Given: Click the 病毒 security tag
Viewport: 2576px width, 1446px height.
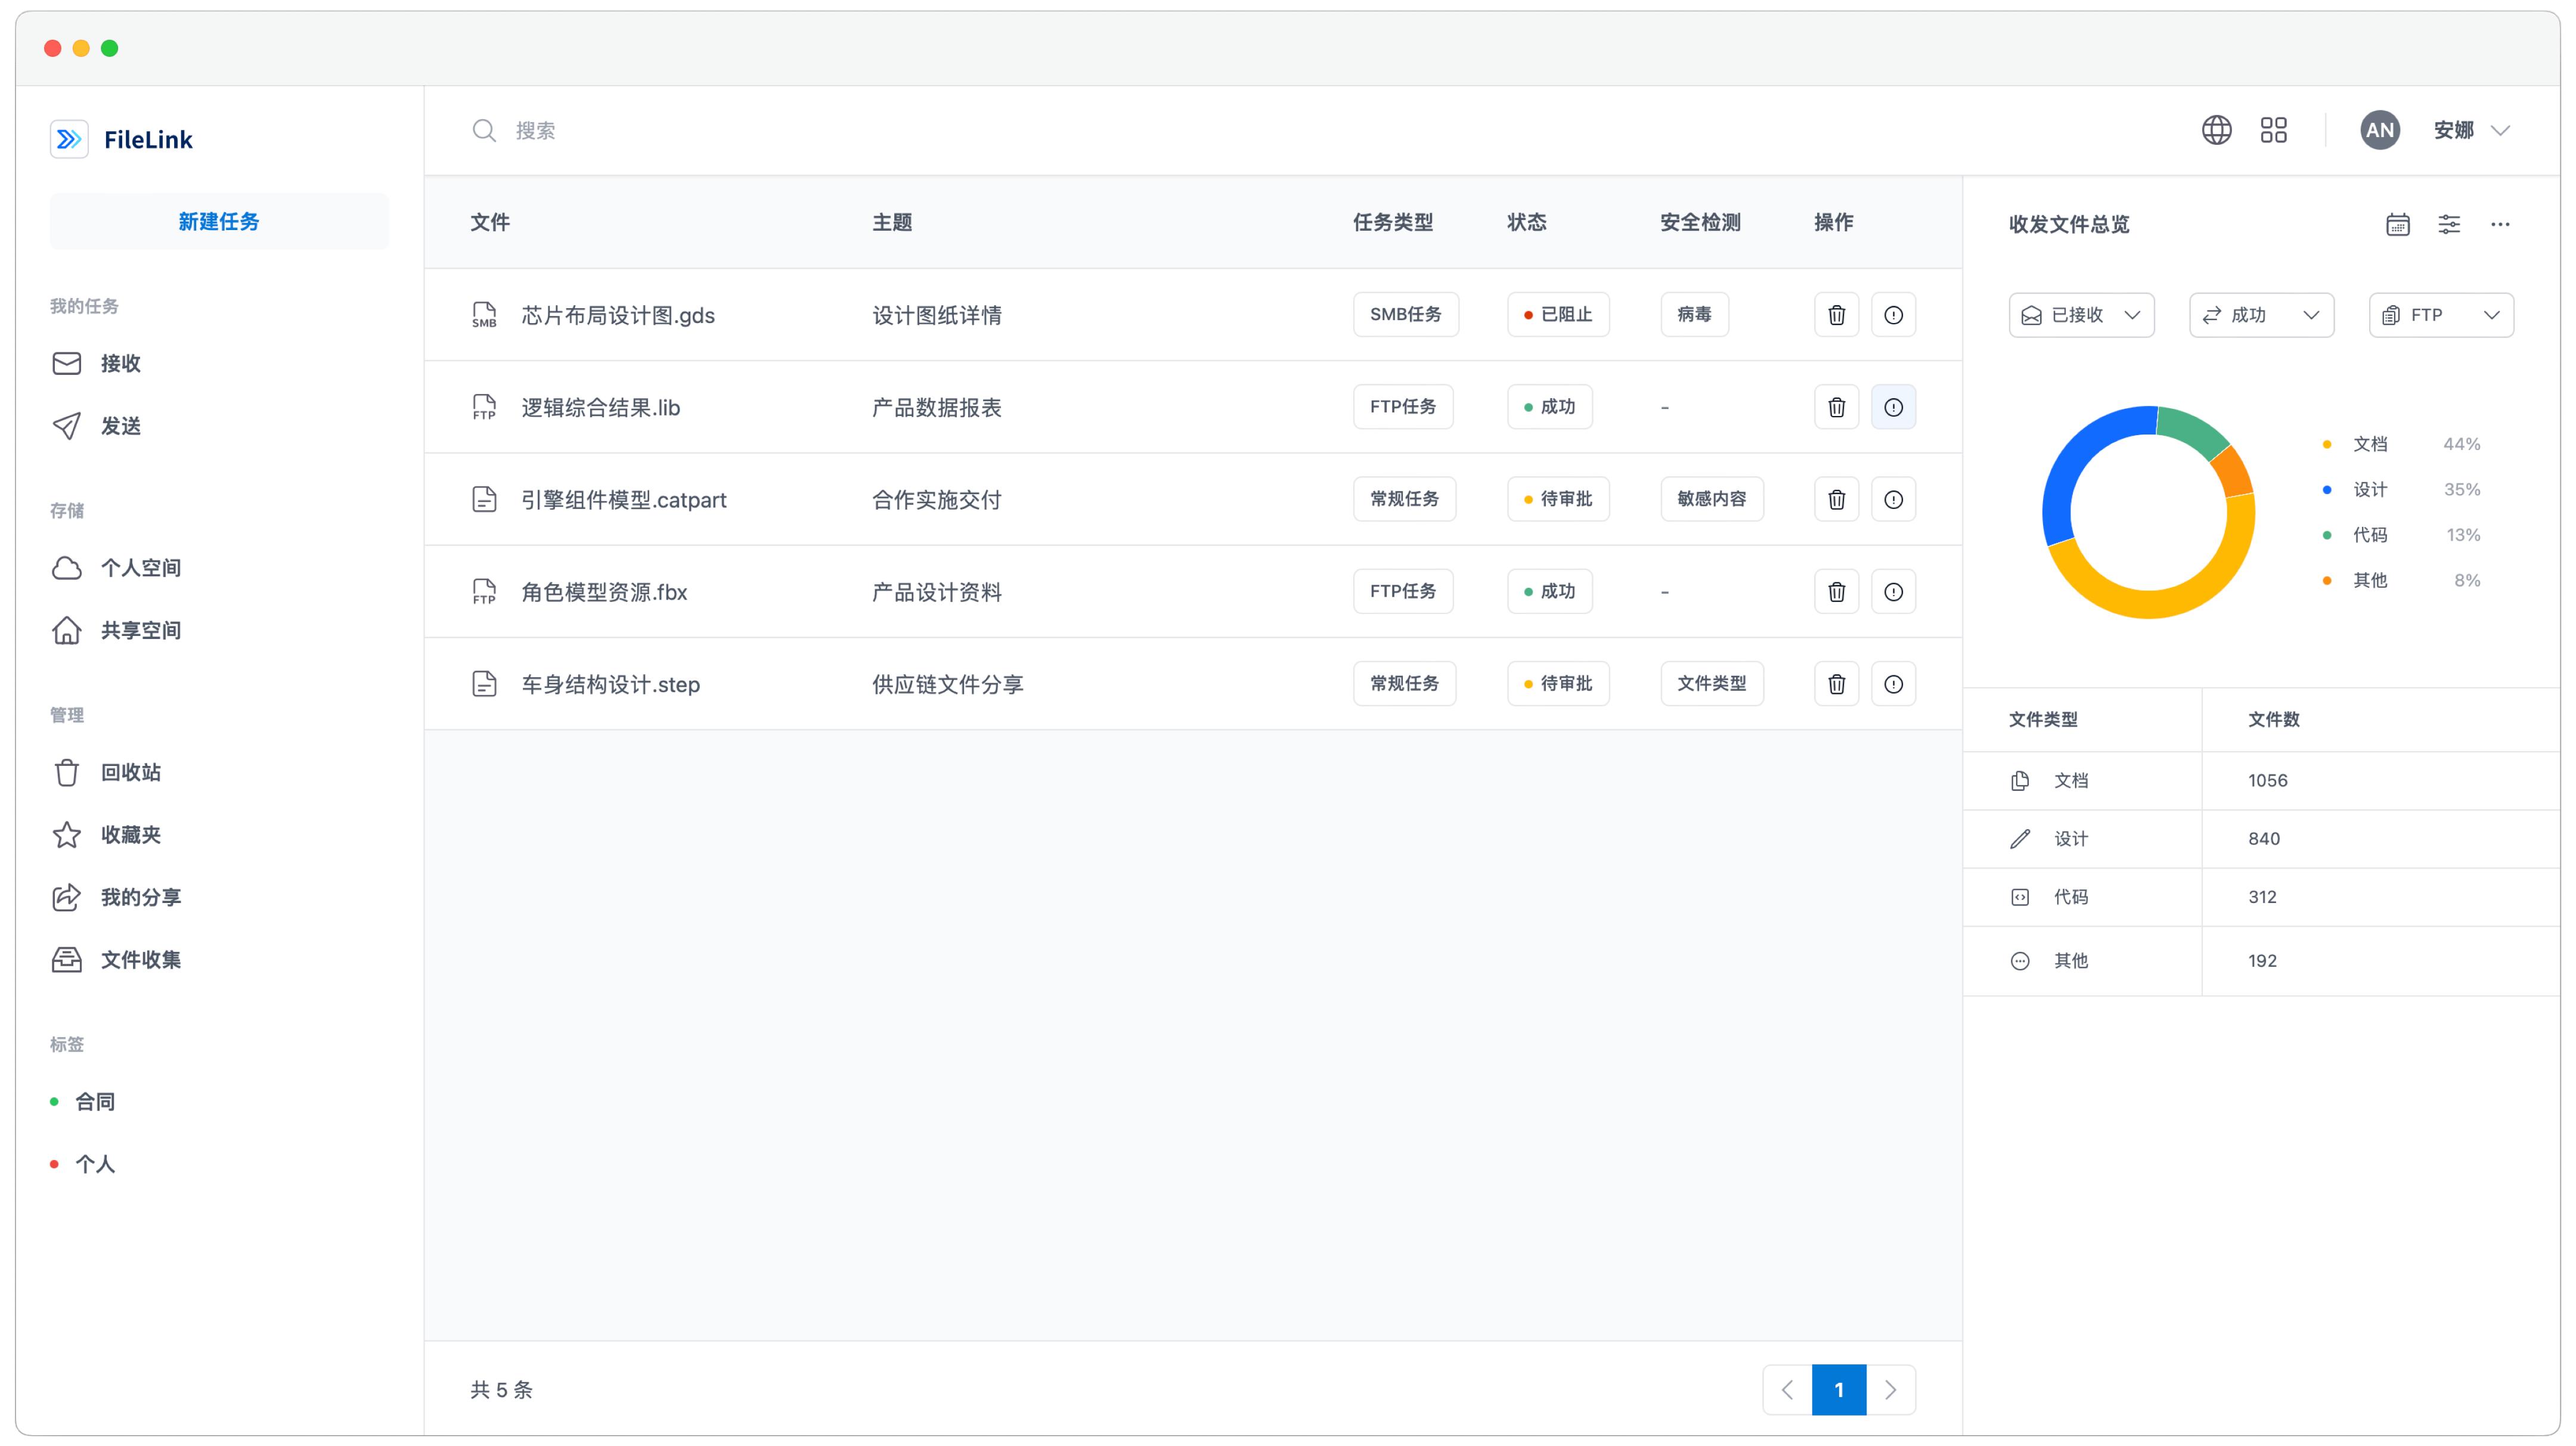Looking at the screenshot, I should 1694,315.
